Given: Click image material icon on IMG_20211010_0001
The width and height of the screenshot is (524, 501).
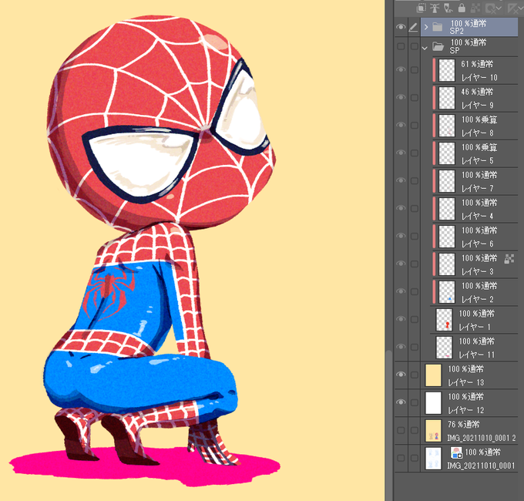Looking at the screenshot, I should point(456,452).
